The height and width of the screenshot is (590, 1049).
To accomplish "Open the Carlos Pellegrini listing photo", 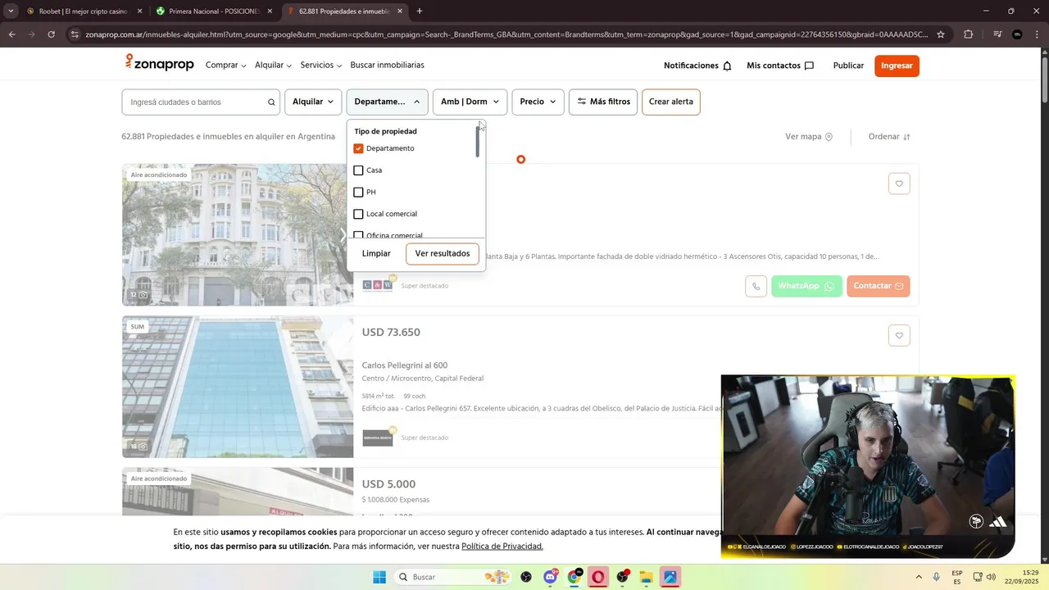I will pos(238,387).
